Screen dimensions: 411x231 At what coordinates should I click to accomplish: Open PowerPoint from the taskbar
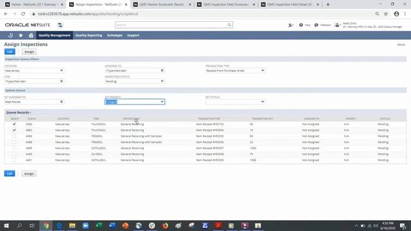coord(125,225)
